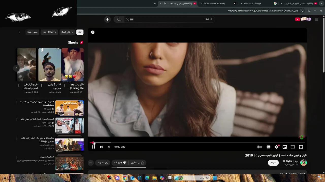Open site information icon in address bar

[302, 11]
